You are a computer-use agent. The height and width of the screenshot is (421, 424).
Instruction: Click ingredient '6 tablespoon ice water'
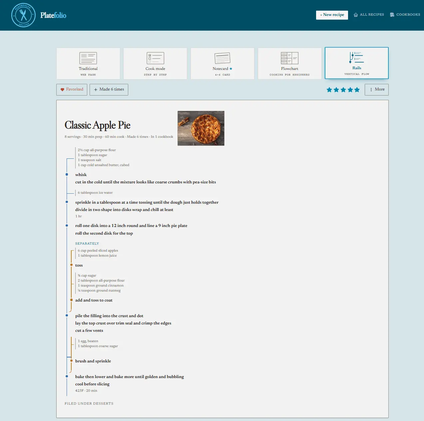coord(95,193)
